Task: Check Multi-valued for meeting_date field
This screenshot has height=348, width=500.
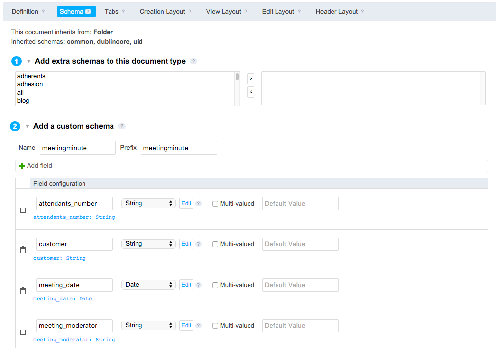Action: [215, 285]
